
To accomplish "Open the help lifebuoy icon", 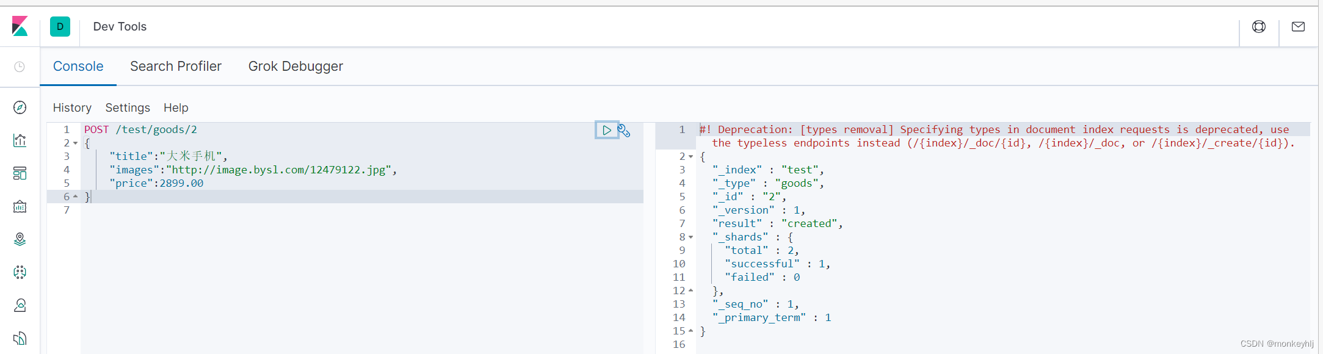I will click(x=1259, y=26).
